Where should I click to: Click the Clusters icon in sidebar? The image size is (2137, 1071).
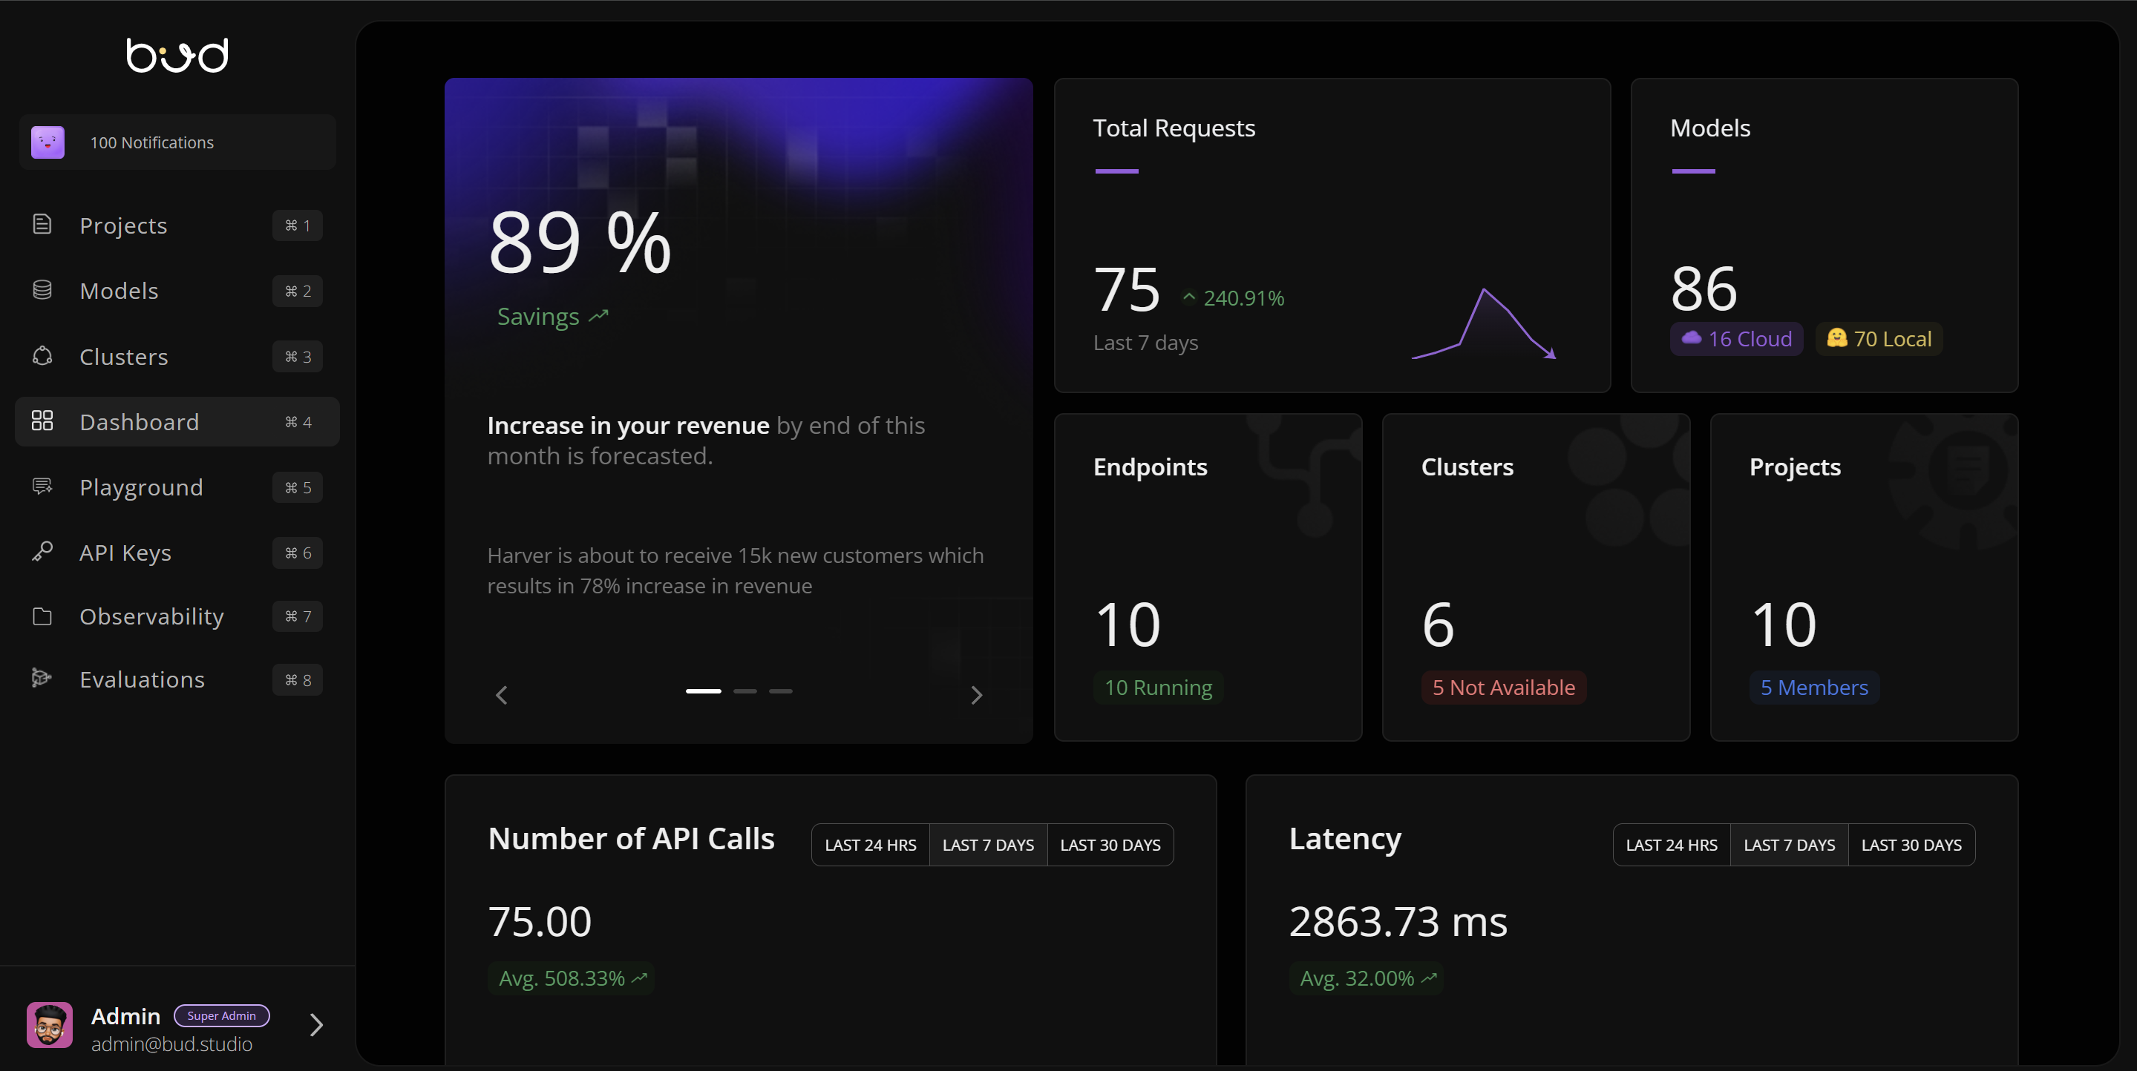(x=42, y=357)
